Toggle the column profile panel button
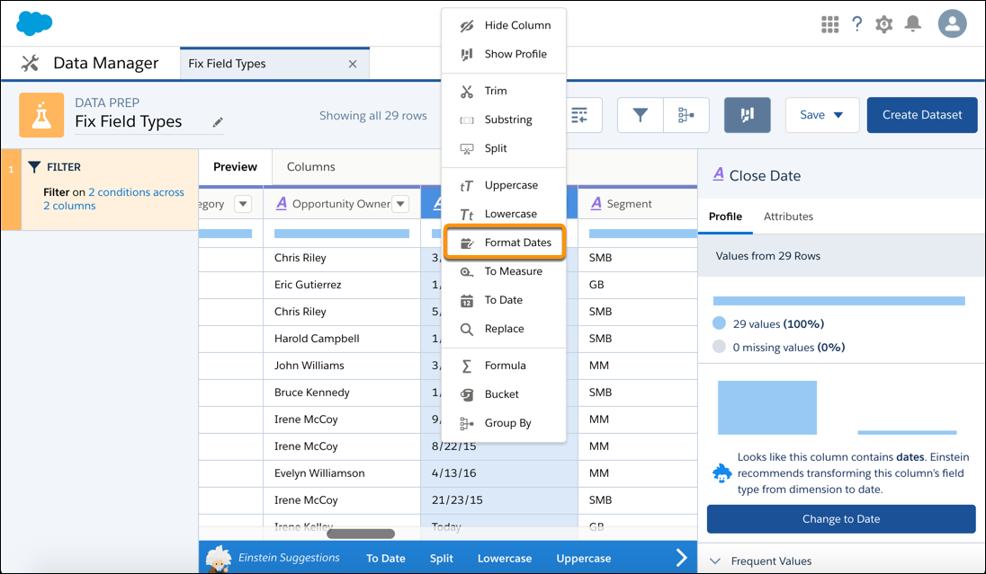Image resolution: width=986 pixels, height=574 pixels. [x=746, y=115]
